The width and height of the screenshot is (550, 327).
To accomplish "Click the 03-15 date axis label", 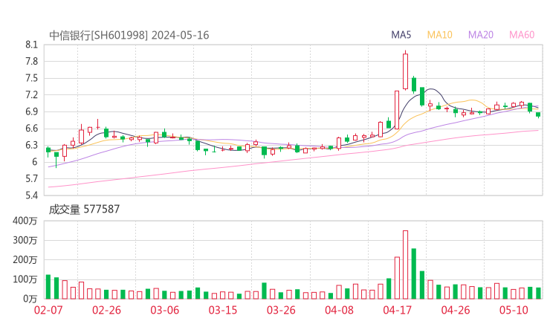I will click(223, 310).
